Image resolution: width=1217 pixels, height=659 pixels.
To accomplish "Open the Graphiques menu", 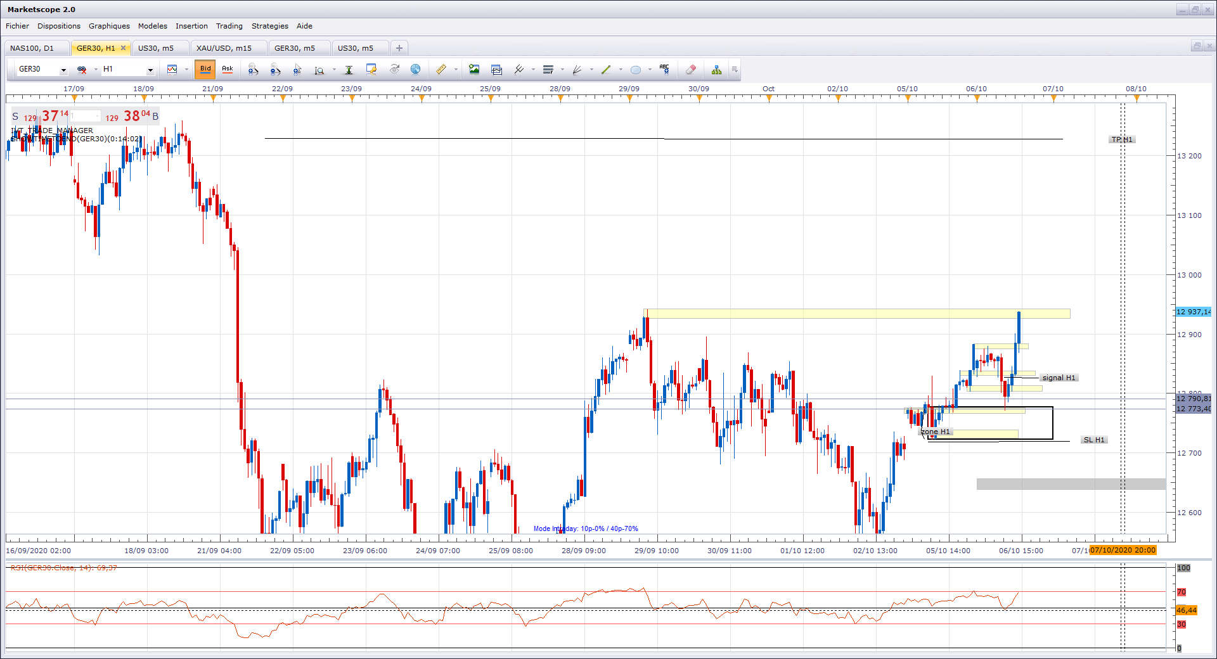I will coord(109,26).
